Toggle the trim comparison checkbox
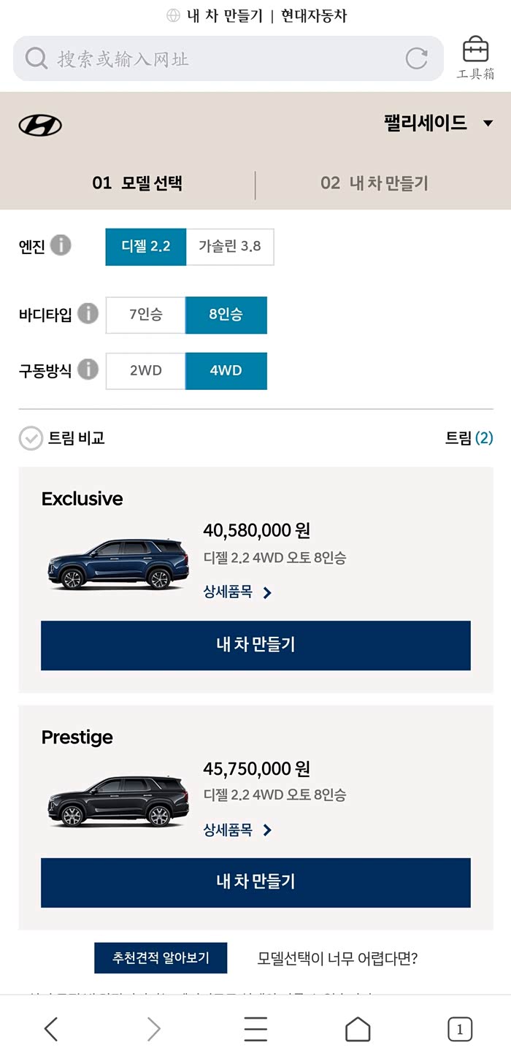511x1064 pixels. click(x=31, y=438)
